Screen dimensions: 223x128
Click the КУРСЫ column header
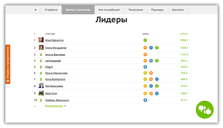click(146, 34)
